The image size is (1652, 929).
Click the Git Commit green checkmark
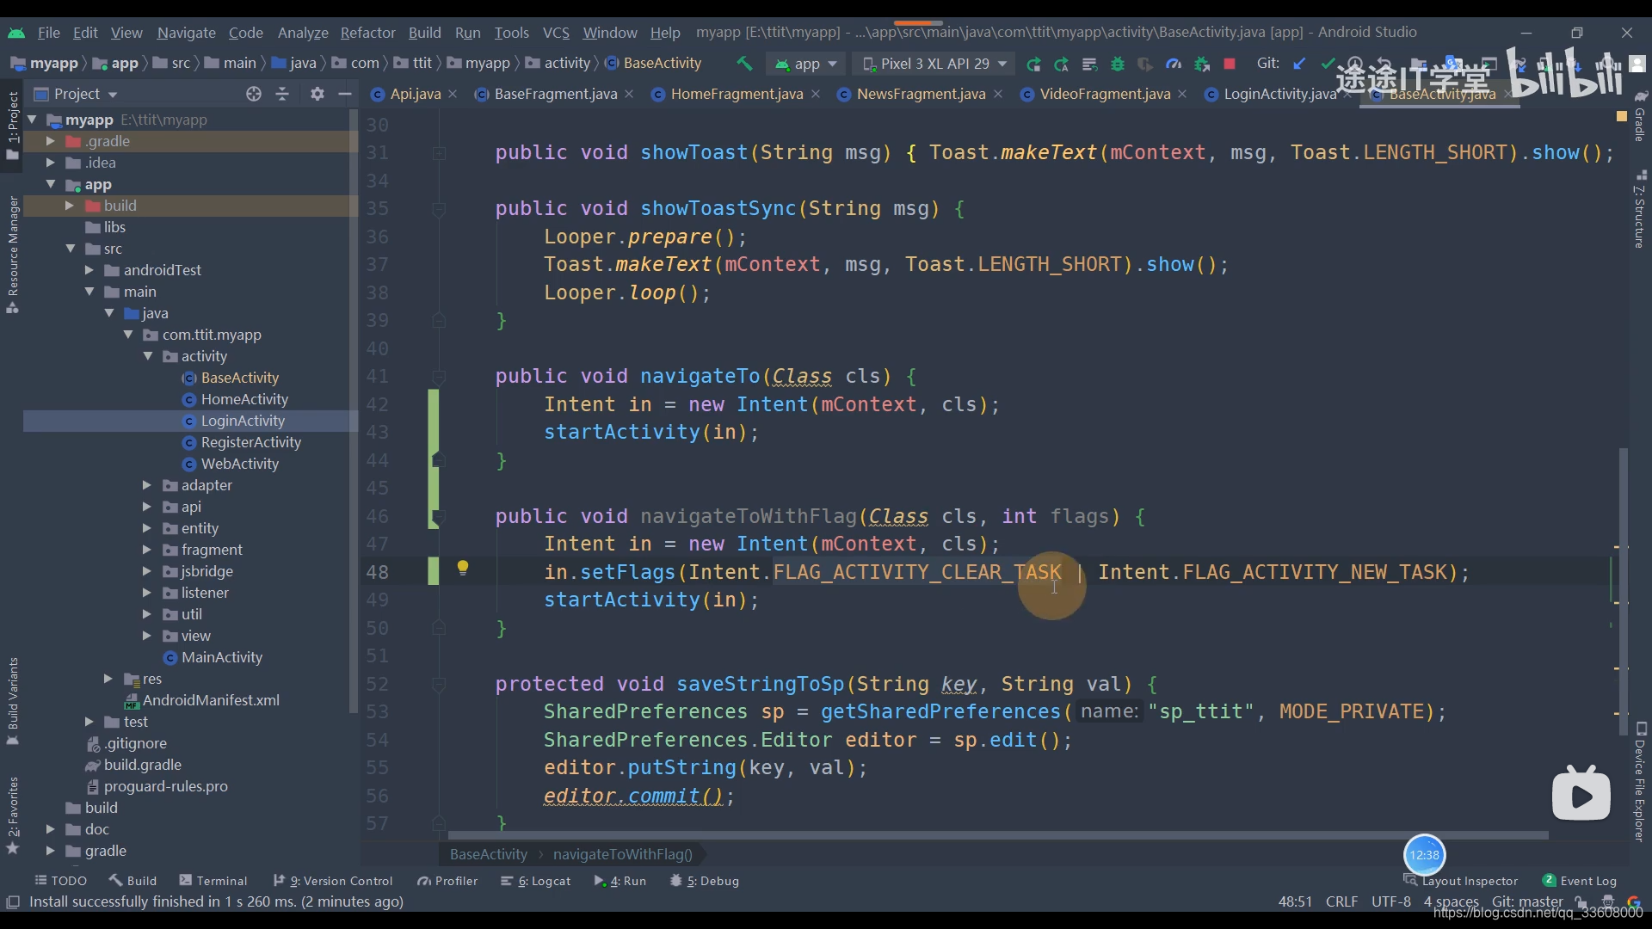click(1328, 64)
